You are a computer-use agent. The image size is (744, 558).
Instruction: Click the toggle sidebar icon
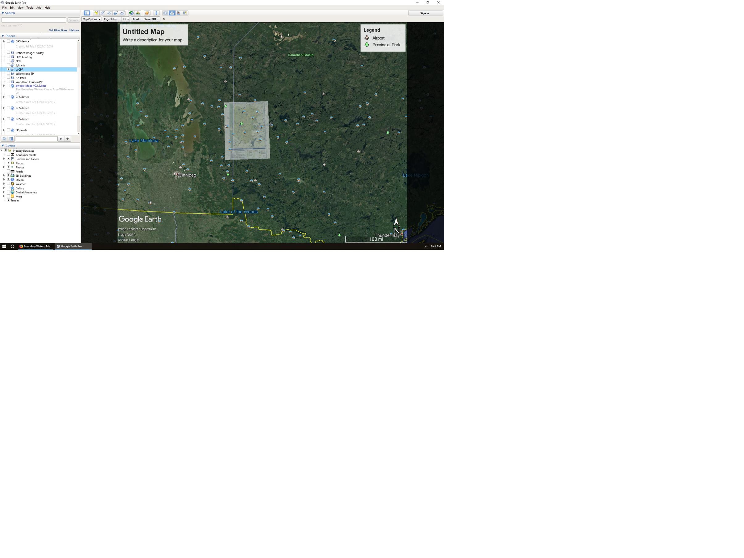(x=87, y=13)
